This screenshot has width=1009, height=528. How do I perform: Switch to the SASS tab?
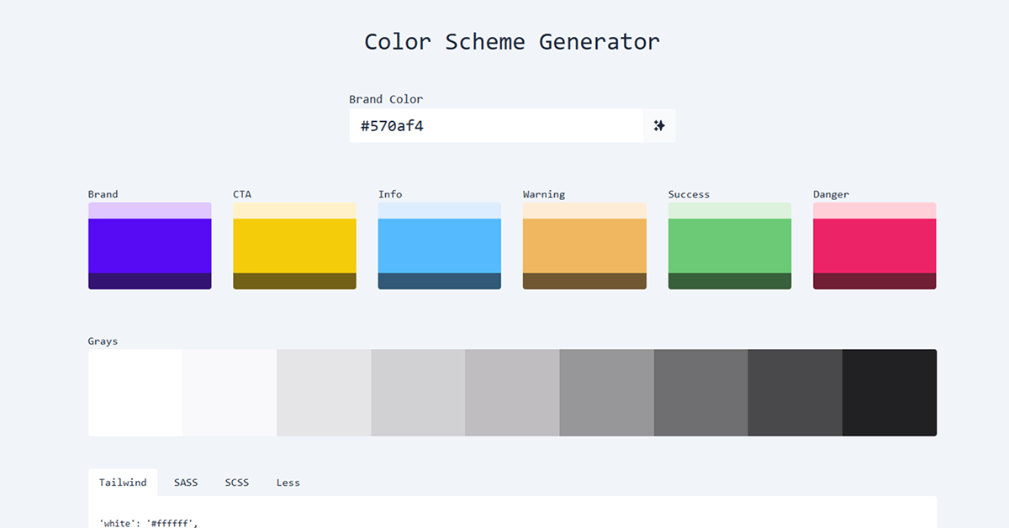coord(185,482)
